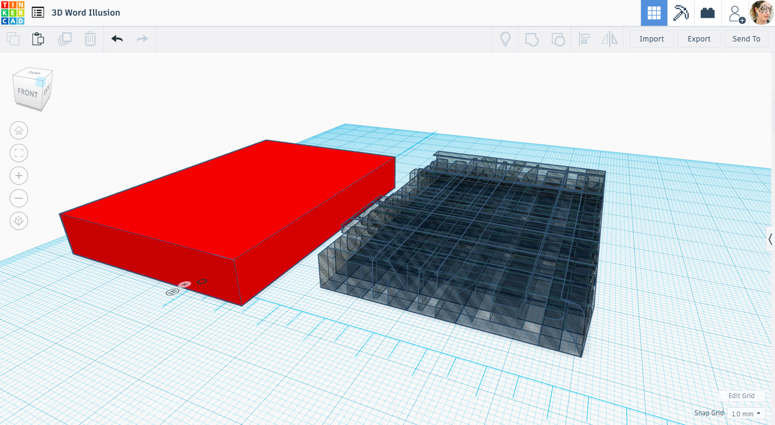This screenshot has width=775, height=425.
Task: Open the Tinkercad logo home link
Action: pos(12,12)
